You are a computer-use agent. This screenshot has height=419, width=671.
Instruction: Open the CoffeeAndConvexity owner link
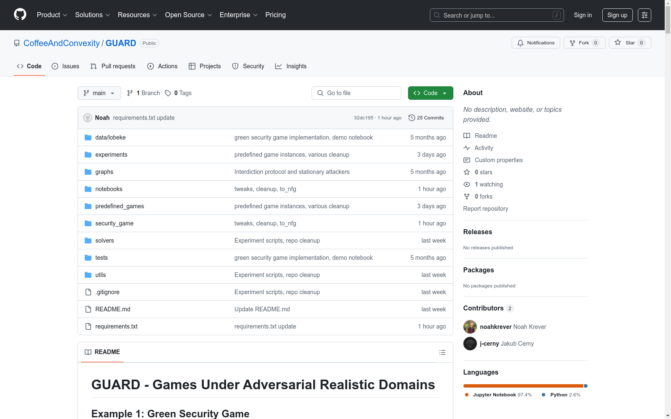[62, 43]
